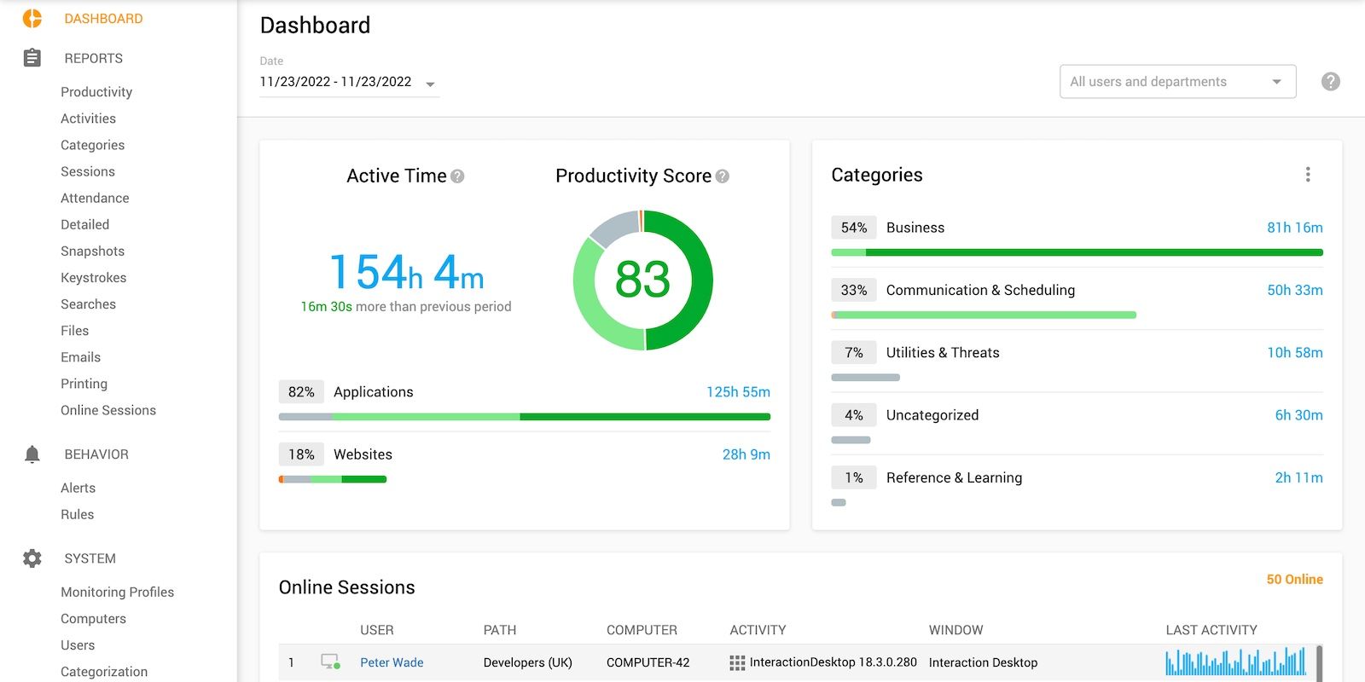Open the help question mark icon
Image resolution: width=1365 pixels, height=682 pixels.
tap(1330, 82)
